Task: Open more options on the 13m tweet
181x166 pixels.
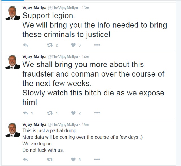Action: 97,45
